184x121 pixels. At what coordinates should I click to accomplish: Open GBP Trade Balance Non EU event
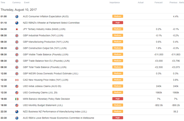pos(46,61)
